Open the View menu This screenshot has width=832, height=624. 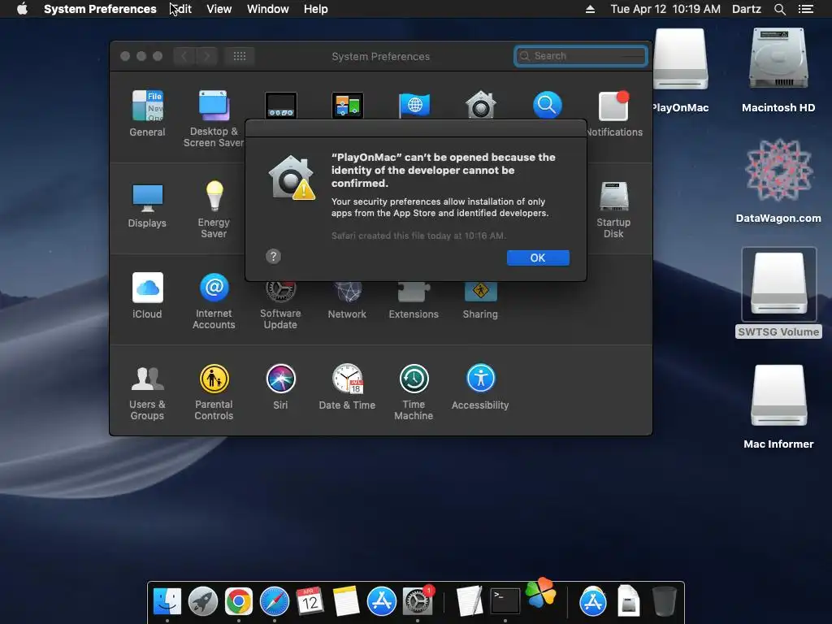coord(219,9)
